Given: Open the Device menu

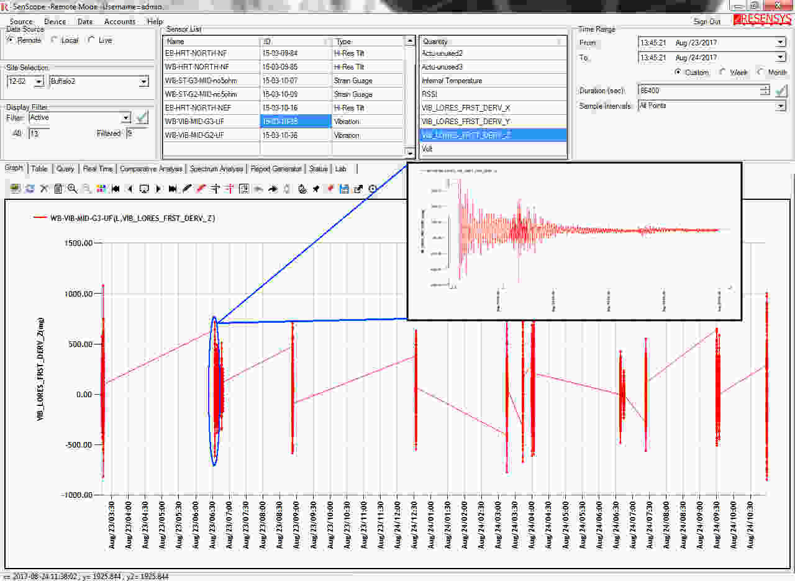Looking at the screenshot, I should [x=55, y=22].
